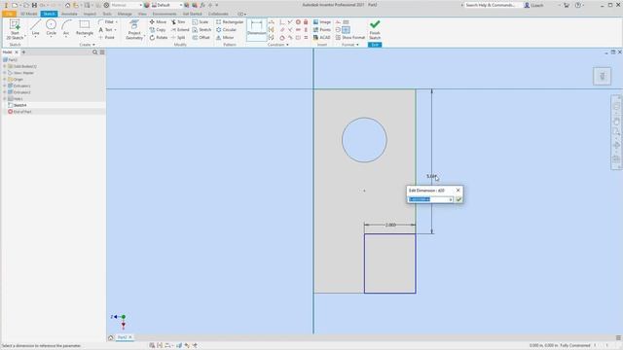
Task: Apply the Equal constraint
Action: click(x=306, y=37)
